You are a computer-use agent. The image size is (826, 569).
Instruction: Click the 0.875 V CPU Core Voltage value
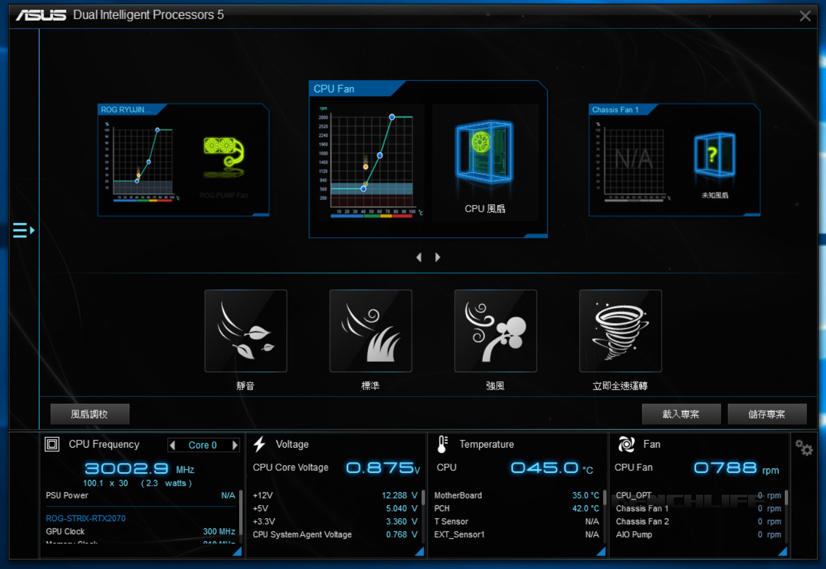383,468
